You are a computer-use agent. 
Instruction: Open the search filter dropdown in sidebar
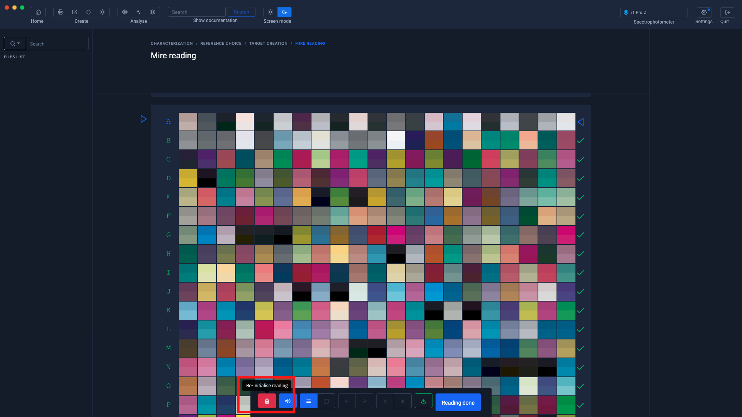pos(15,44)
